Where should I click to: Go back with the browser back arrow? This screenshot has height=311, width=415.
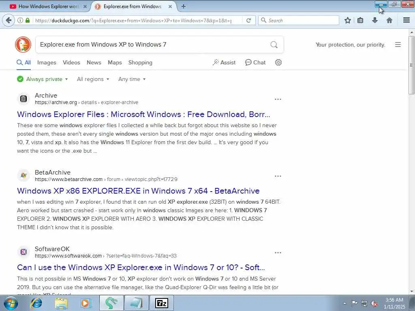(9, 20)
